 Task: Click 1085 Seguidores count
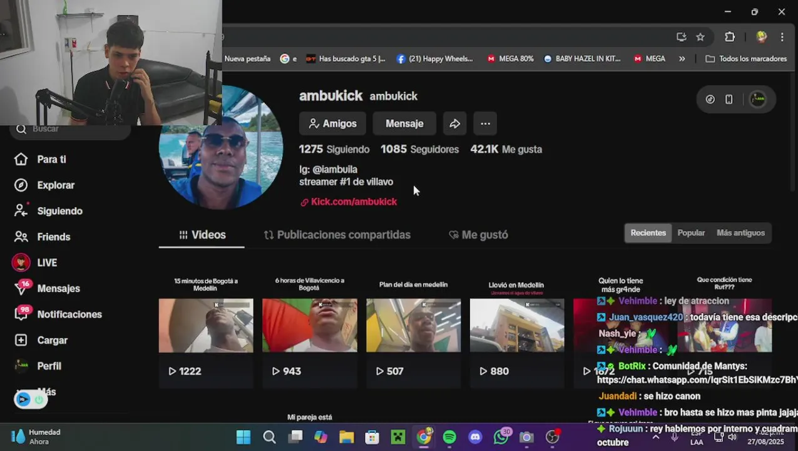click(419, 149)
